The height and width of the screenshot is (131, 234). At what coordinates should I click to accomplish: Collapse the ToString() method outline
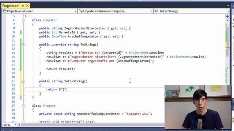23,44
